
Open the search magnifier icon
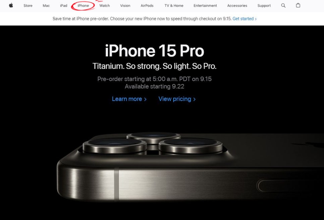coord(283,6)
